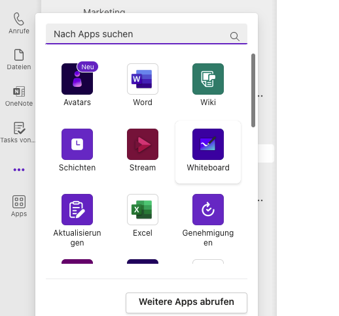Click the app list scrollbar
Viewport: 339px width, 316px height.
253,90
